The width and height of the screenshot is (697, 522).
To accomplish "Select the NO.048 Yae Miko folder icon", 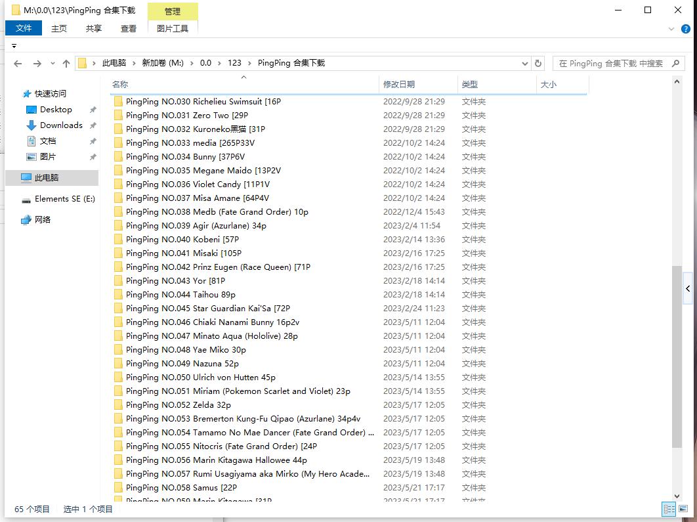I will point(117,349).
